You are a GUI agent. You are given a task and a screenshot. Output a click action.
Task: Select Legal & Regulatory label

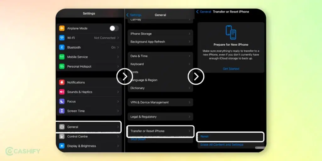(x=143, y=117)
